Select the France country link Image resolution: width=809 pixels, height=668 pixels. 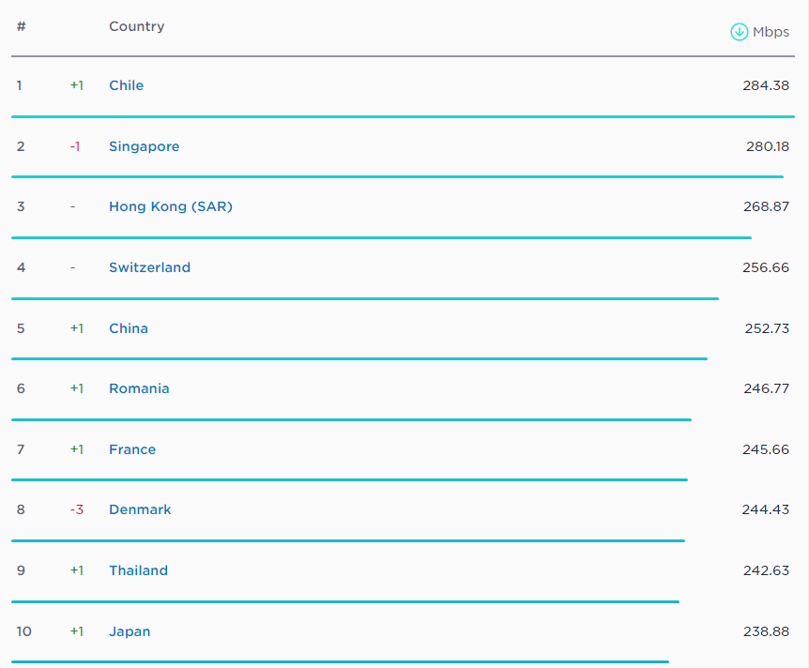click(132, 449)
